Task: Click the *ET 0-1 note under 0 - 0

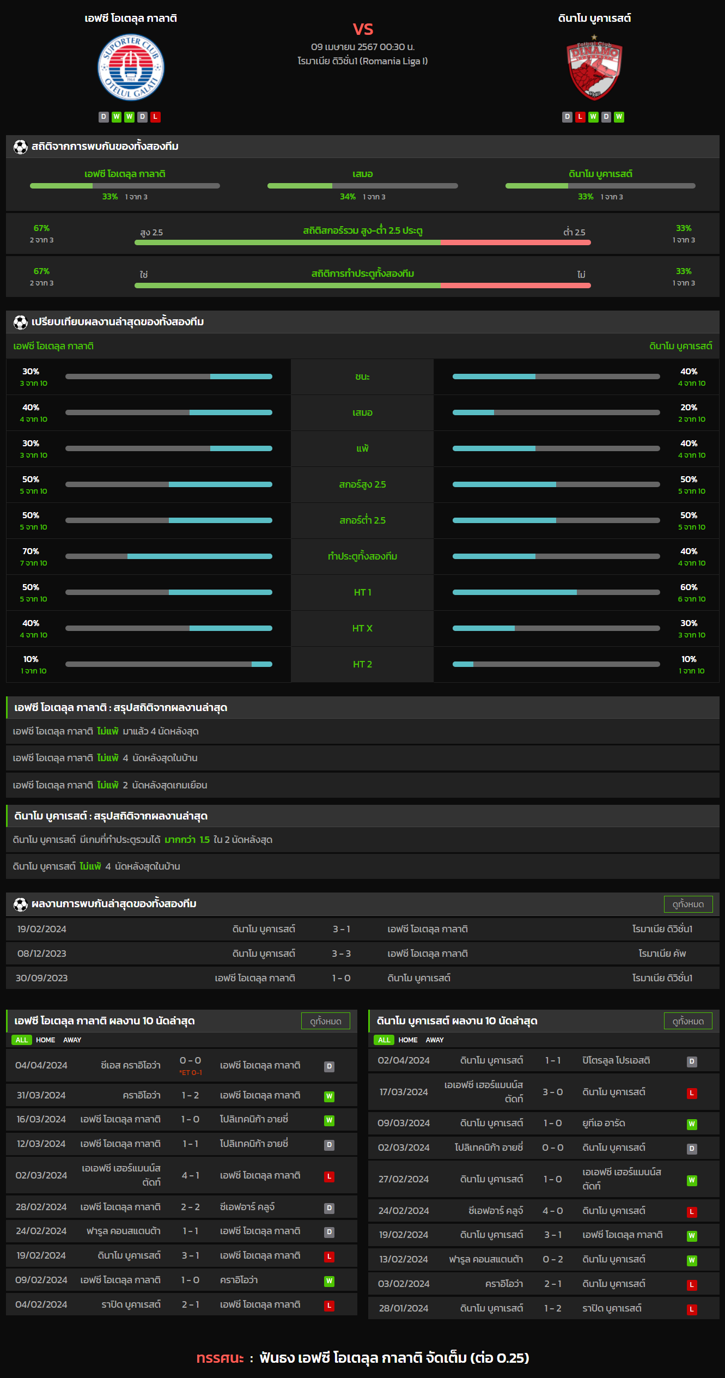Action: [x=191, y=1072]
